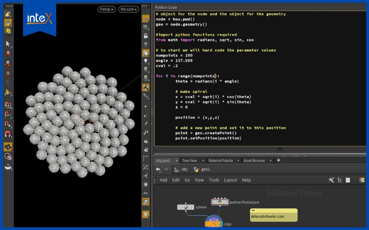Select the cone-shaped Objects selection tool

click(8, 14)
